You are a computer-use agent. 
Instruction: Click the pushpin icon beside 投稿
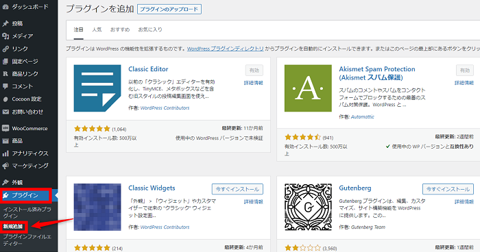point(5,23)
